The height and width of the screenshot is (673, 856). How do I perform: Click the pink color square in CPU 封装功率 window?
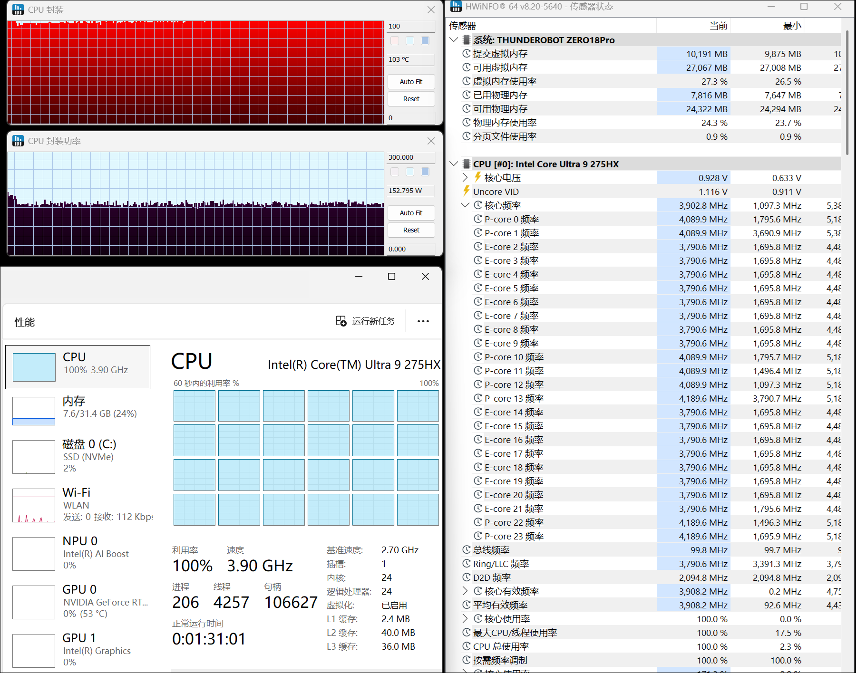(395, 172)
